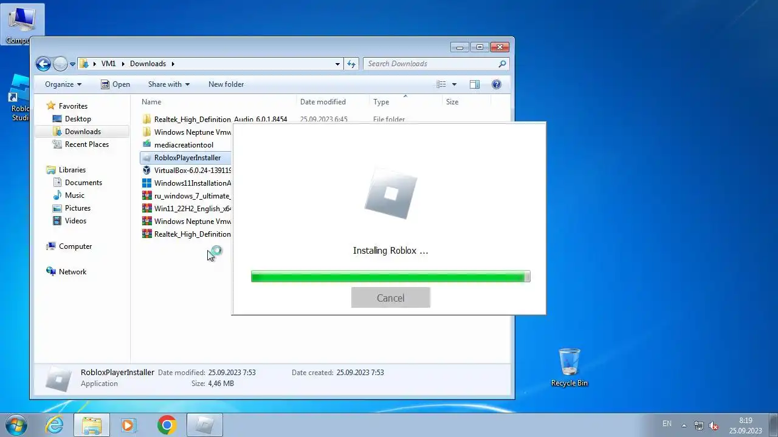Image resolution: width=778 pixels, height=437 pixels.
Task: Select Computer in the navigation pane
Action: point(75,246)
